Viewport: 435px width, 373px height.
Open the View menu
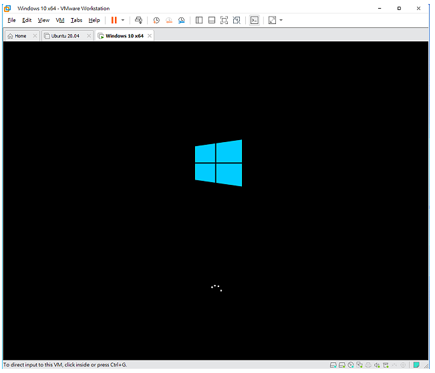(x=43, y=20)
